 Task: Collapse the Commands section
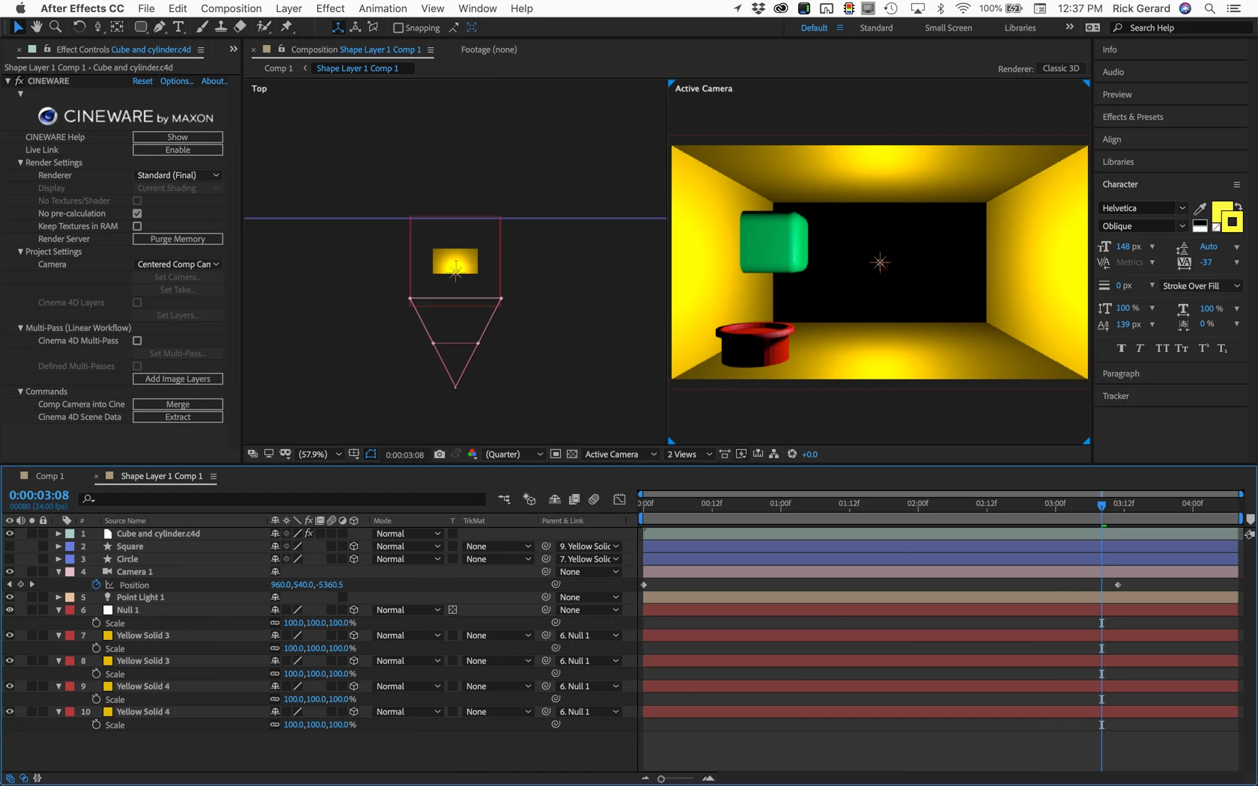tap(20, 392)
